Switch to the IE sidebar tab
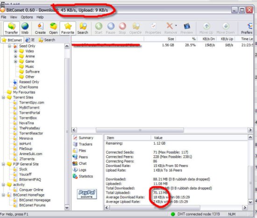This screenshot has height=218, width=257. click(x=30, y=40)
